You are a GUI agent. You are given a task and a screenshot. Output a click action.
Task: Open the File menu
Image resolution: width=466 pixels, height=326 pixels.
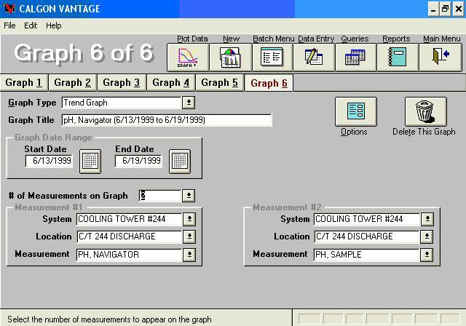coord(9,25)
